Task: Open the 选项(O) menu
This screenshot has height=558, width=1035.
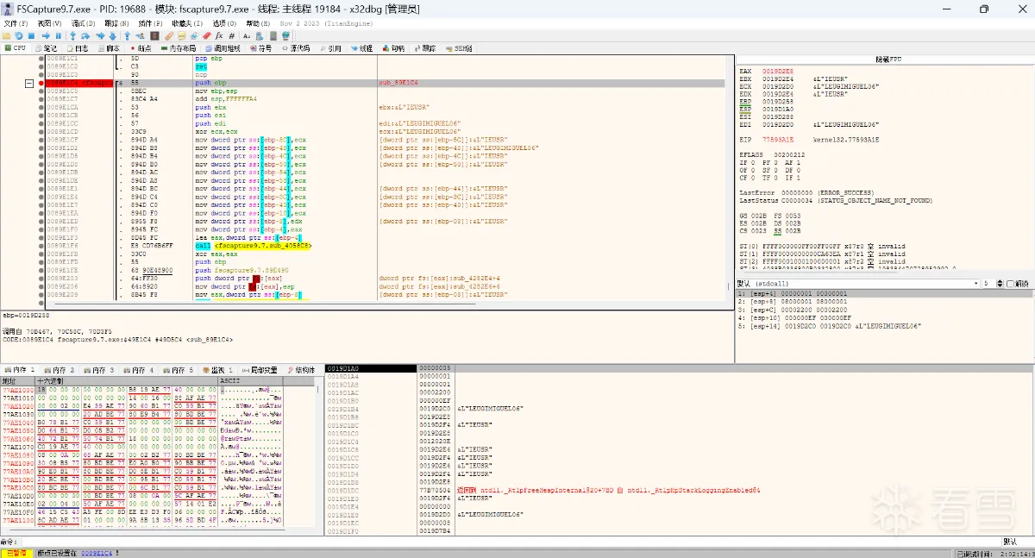Action: point(225,23)
